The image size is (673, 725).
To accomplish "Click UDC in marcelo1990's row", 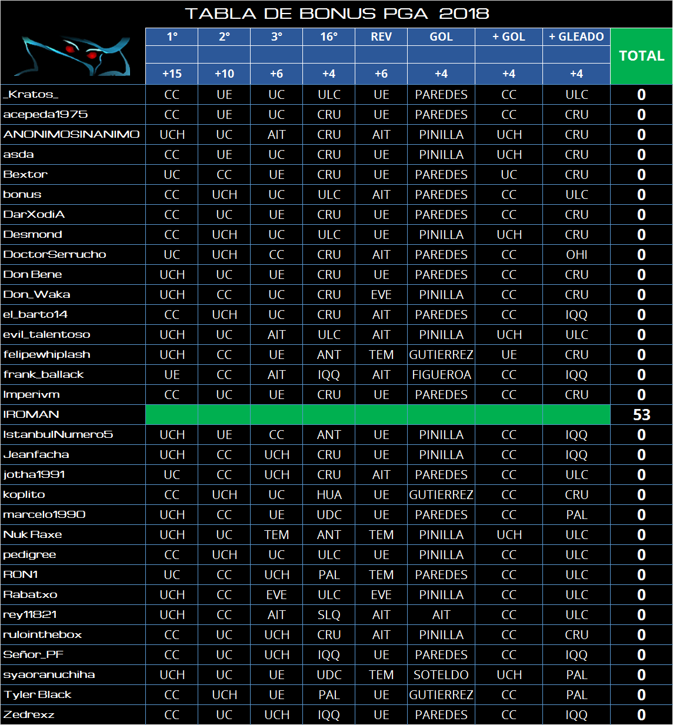I will [329, 515].
